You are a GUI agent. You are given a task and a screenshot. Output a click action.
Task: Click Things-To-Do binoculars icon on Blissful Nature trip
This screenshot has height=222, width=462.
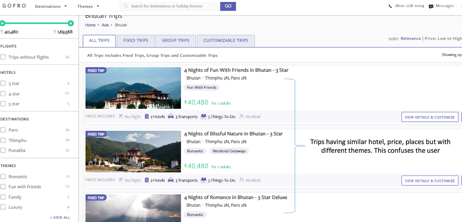point(203,180)
